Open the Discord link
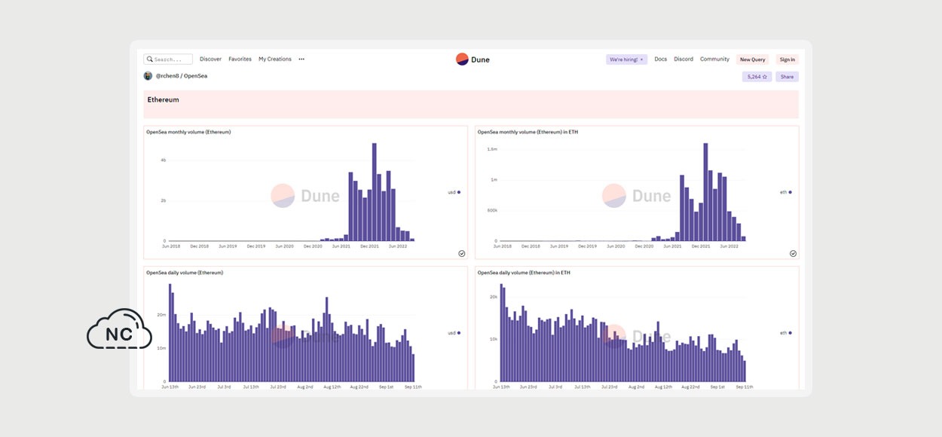942x437 pixels. [684, 59]
